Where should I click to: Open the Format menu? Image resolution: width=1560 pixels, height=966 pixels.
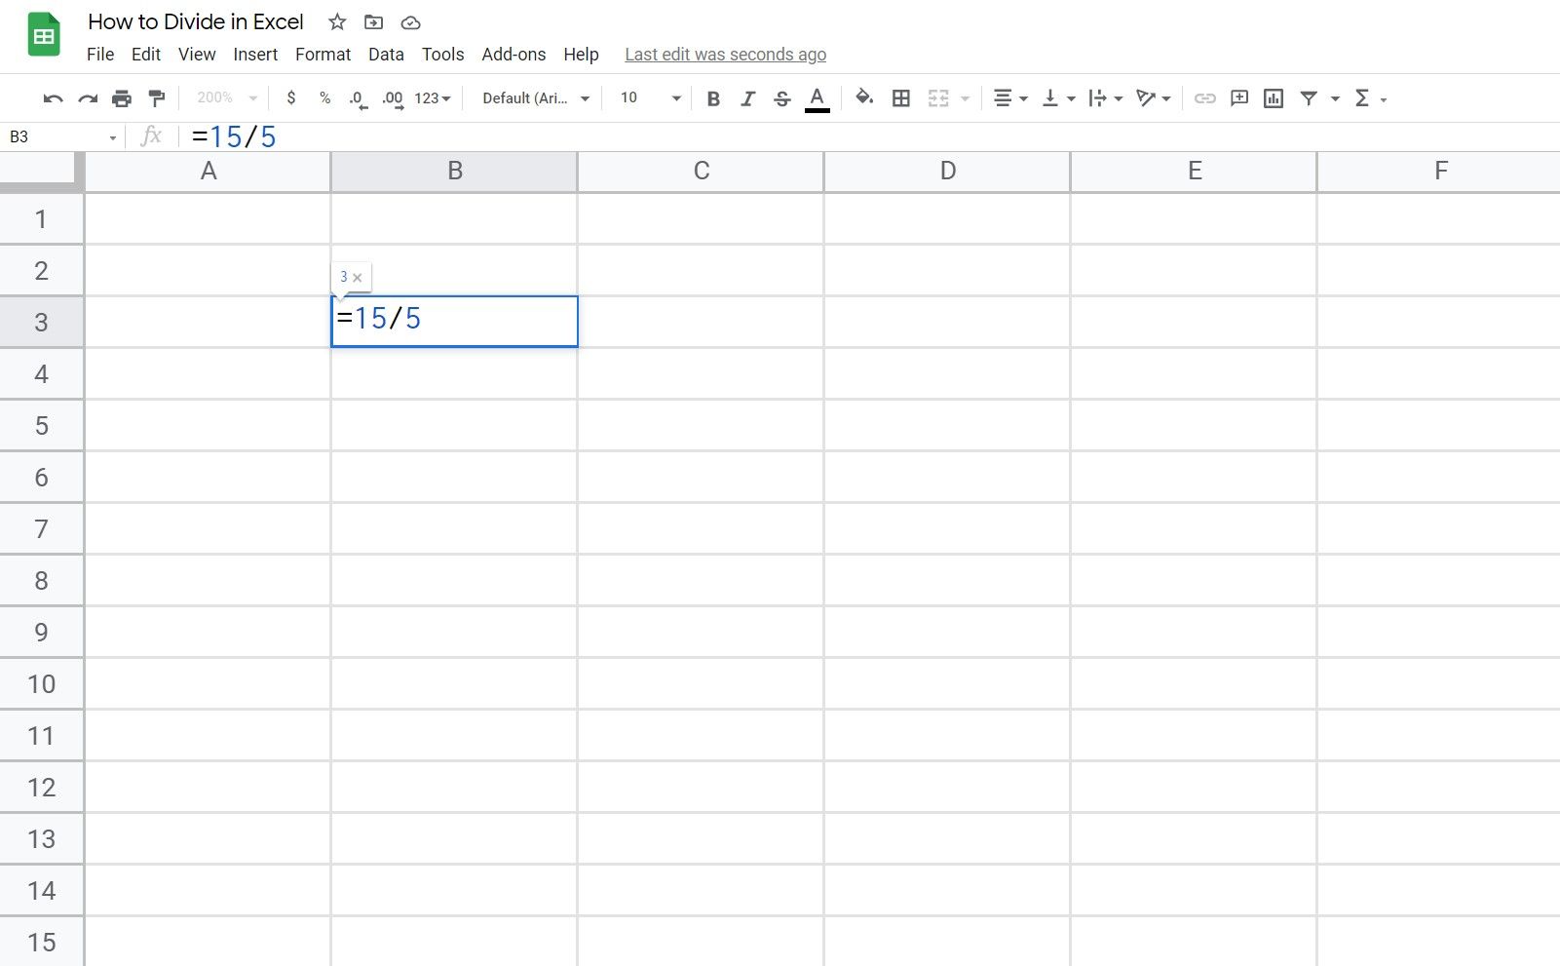[323, 55]
